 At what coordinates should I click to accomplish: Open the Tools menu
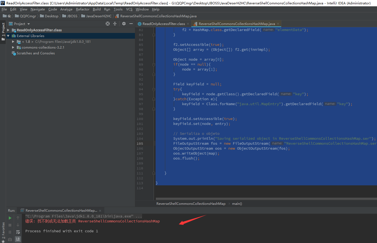point(118,9)
